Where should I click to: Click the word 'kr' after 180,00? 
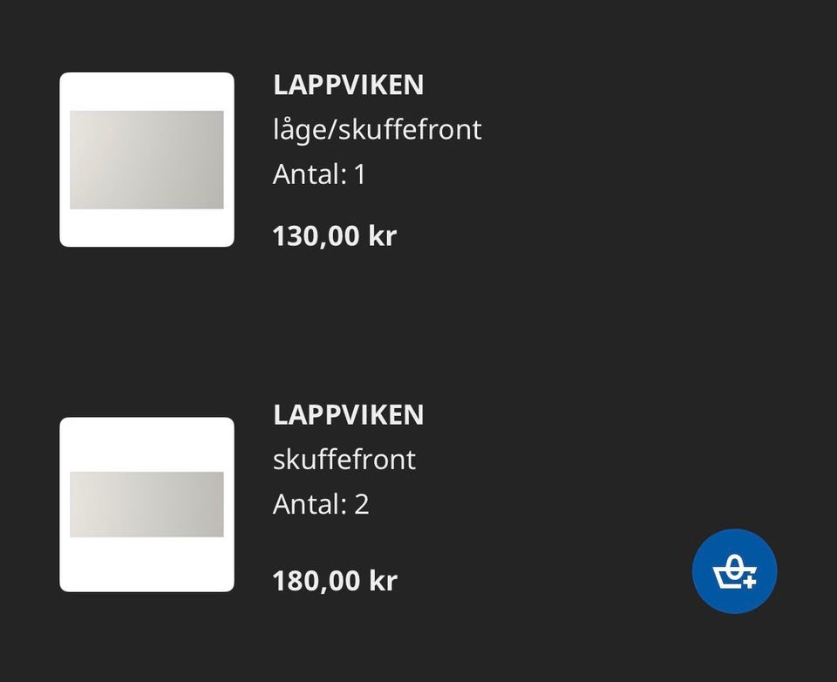point(383,580)
